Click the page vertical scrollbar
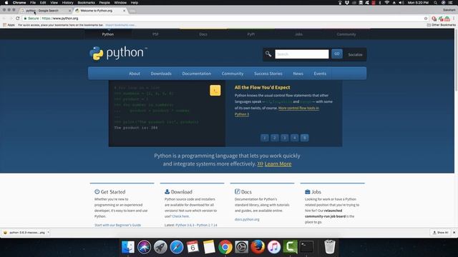The width and height of the screenshot is (458, 257). [456, 60]
